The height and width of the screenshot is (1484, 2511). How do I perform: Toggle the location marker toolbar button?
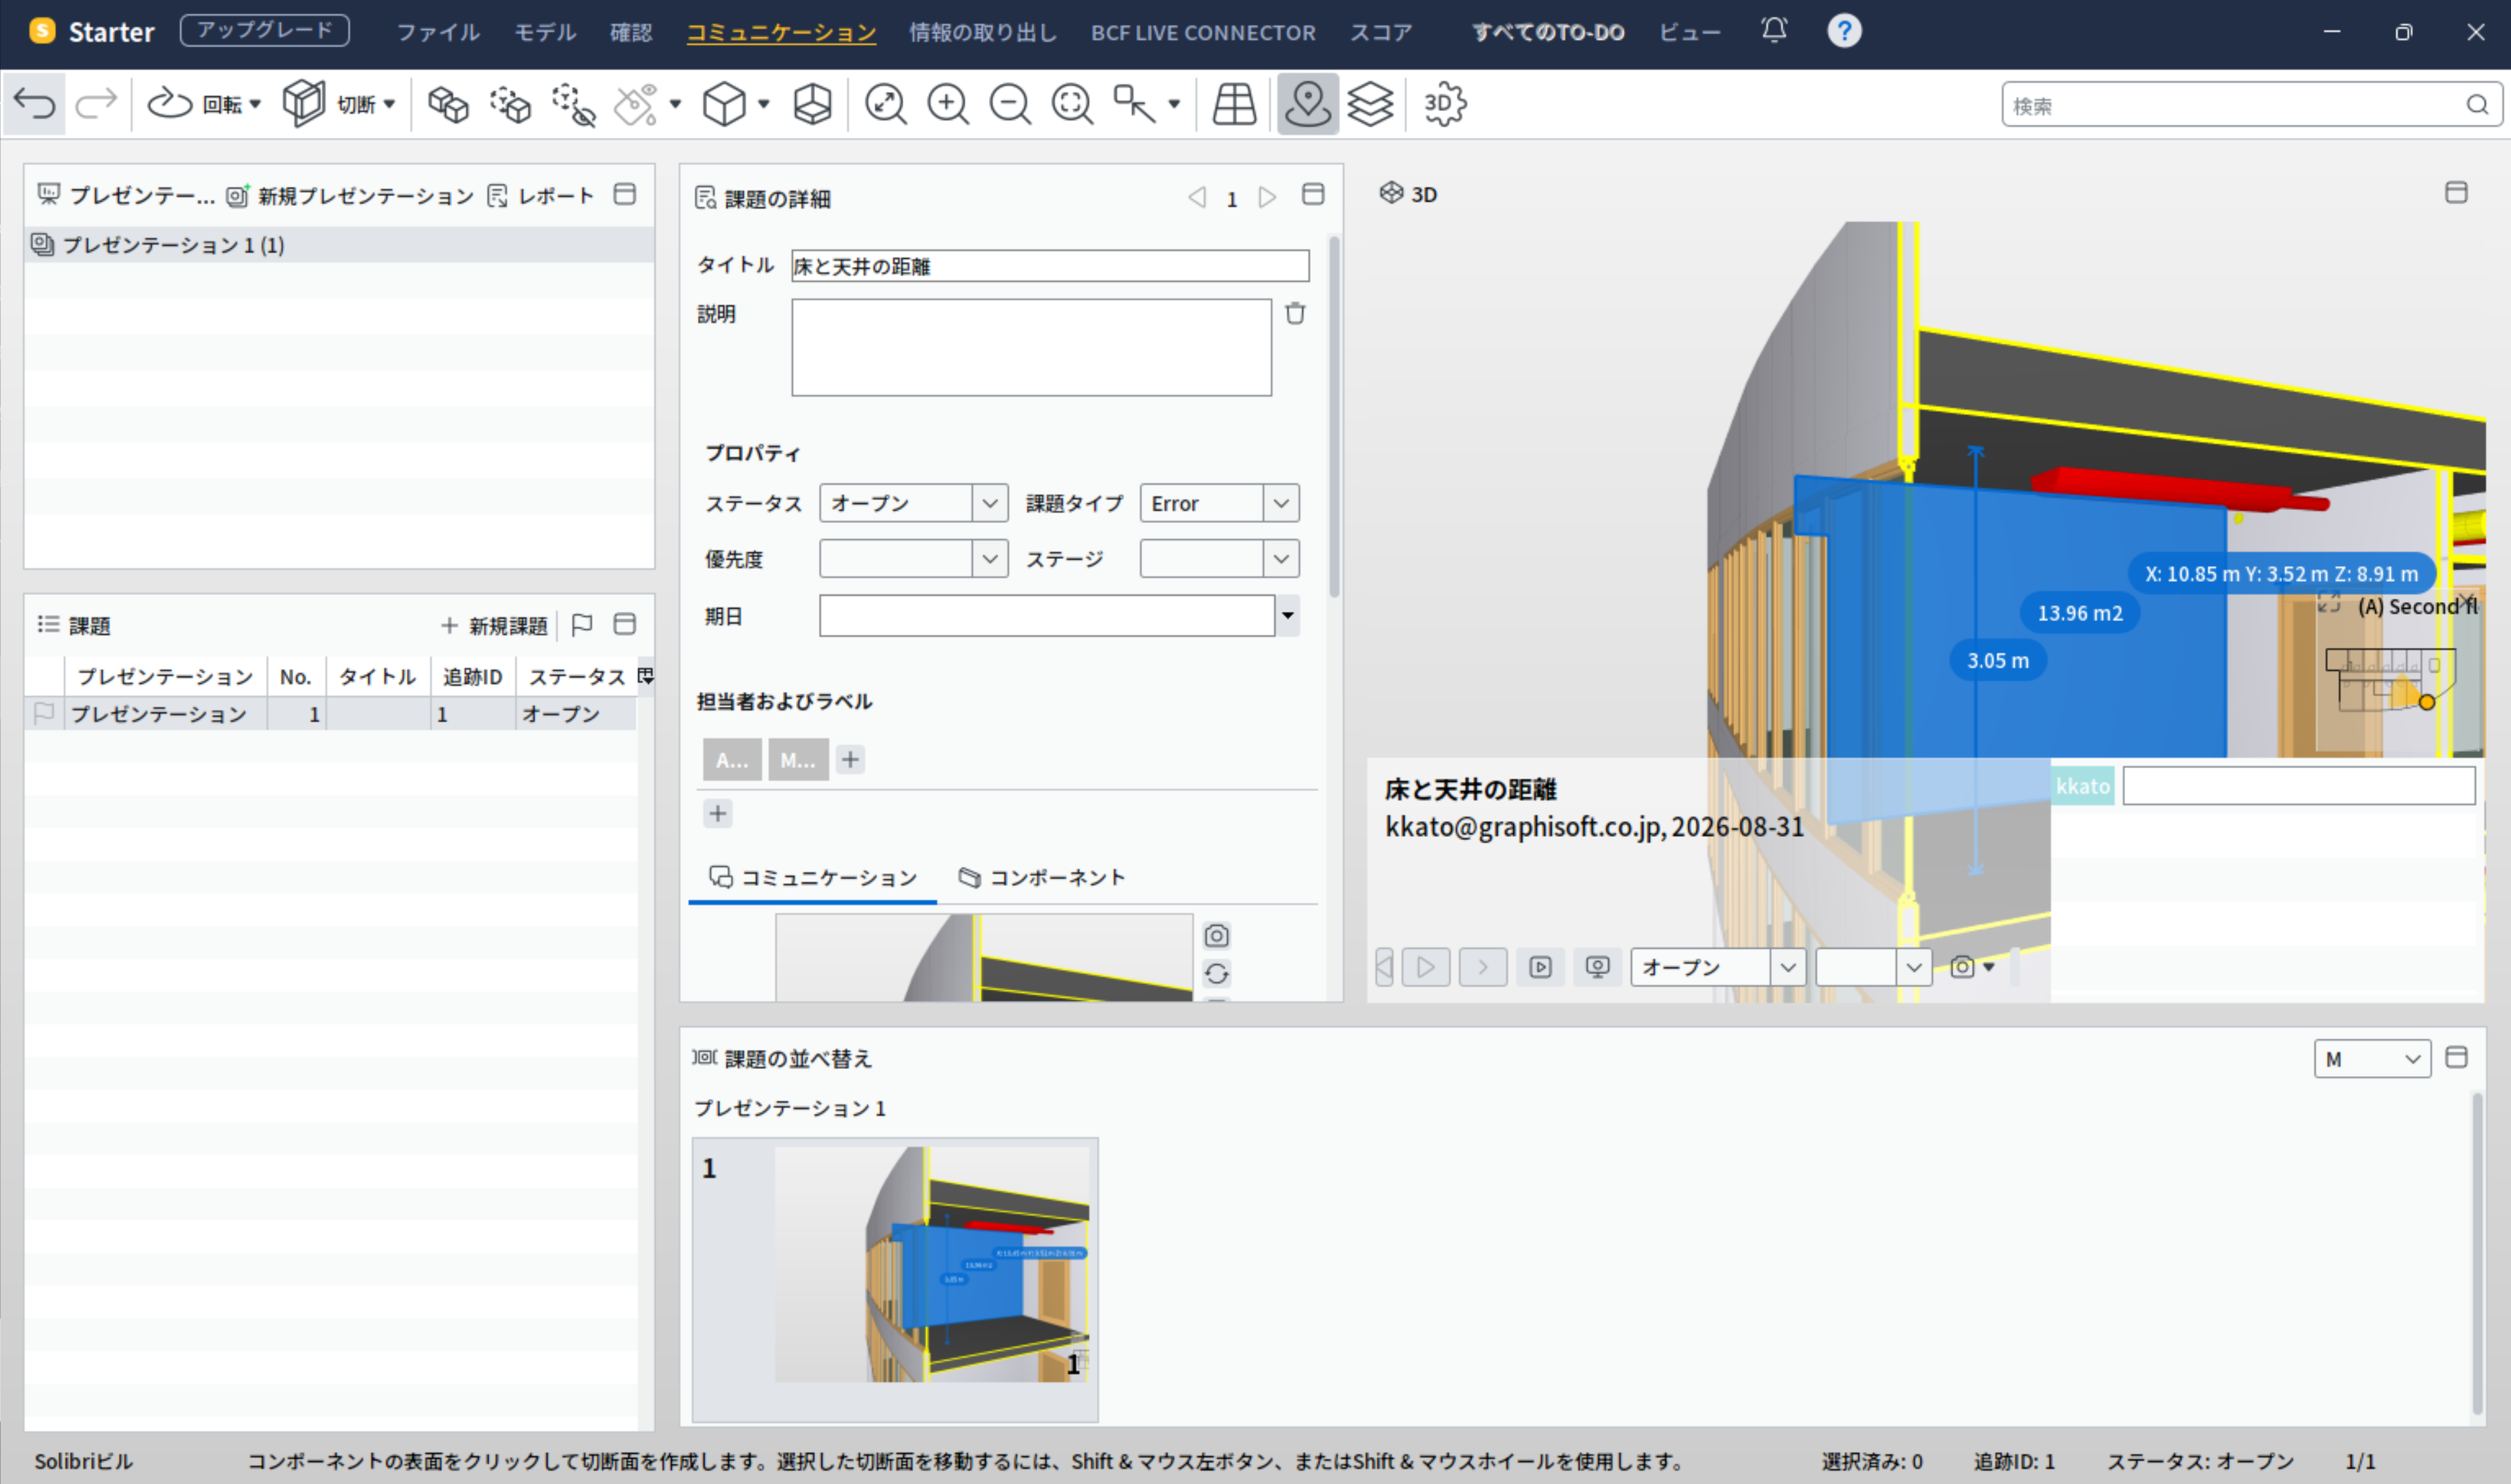(1307, 104)
